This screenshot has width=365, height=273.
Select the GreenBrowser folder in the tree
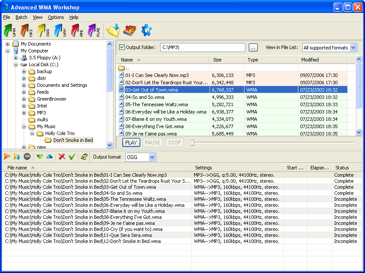[x=52, y=99]
